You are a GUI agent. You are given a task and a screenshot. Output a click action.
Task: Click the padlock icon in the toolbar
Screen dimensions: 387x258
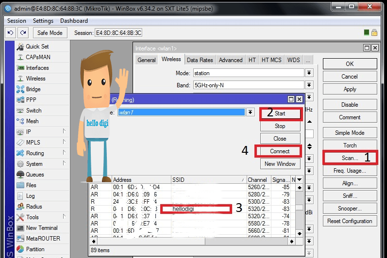(x=374, y=32)
